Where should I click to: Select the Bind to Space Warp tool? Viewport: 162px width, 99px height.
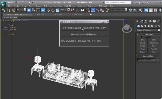pos(13,10)
